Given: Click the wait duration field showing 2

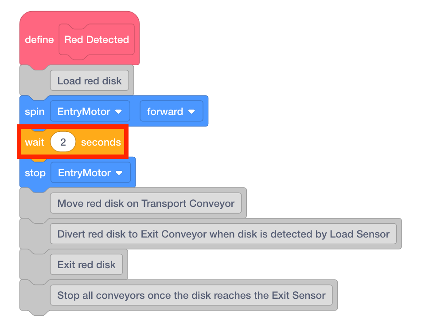Looking at the screenshot, I should tap(63, 142).
